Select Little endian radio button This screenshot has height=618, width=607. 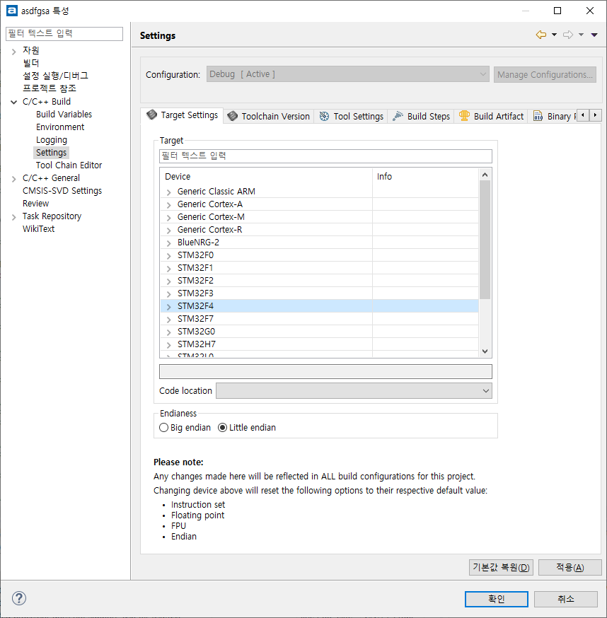(x=222, y=427)
